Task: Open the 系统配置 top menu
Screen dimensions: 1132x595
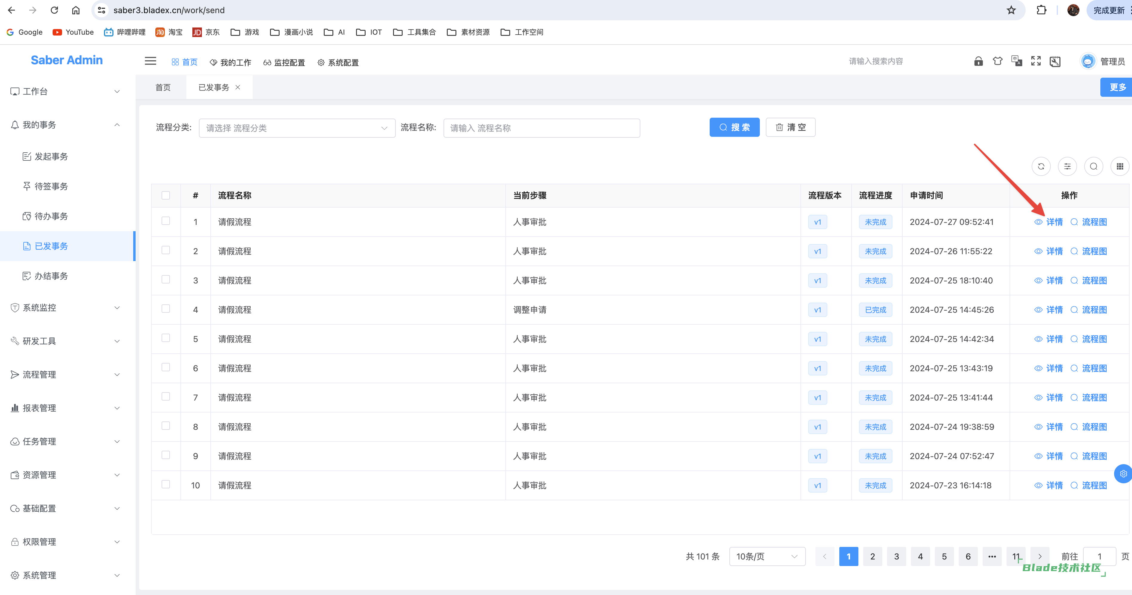Action: click(x=338, y=62)
